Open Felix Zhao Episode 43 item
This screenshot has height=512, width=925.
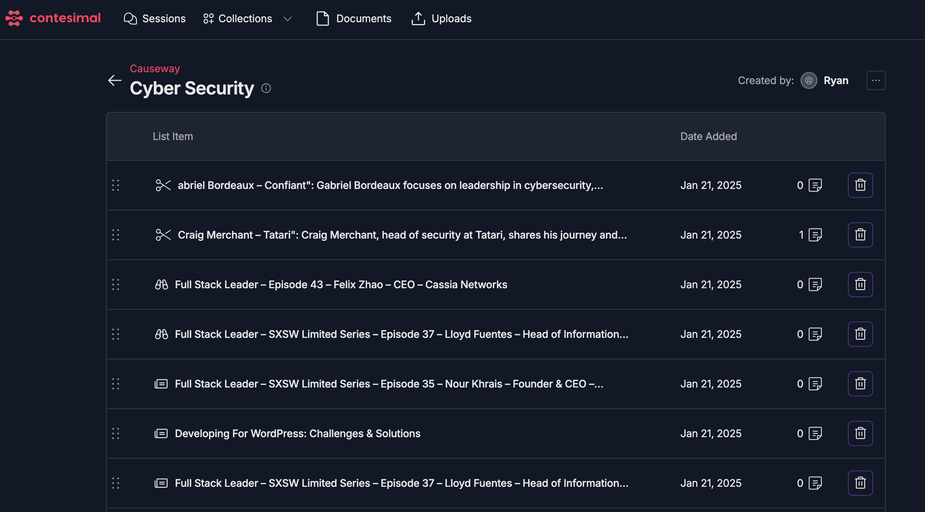(x=341, y=285)
